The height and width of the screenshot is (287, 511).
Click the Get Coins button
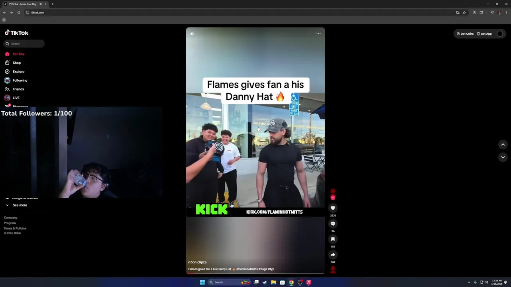point(465,33)
